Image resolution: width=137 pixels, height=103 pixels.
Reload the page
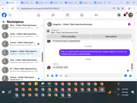(13, 9)
